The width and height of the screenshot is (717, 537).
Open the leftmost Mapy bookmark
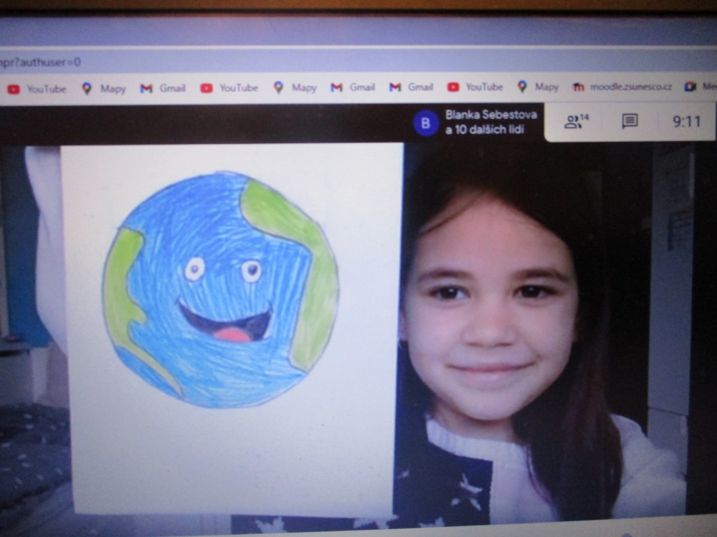click(x=104, y=89)
